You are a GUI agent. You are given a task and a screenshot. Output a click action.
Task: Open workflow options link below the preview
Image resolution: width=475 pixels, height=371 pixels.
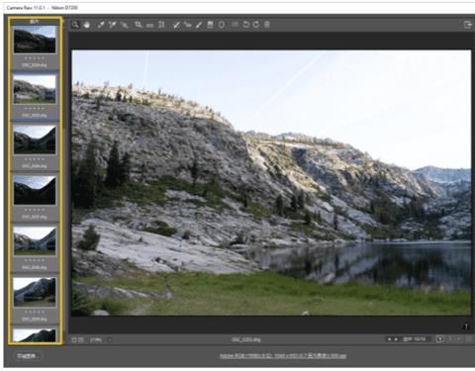[x=283, y=356]
